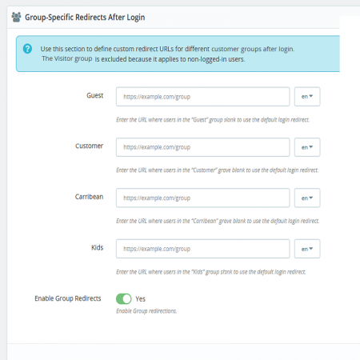This screenshot has height=360, width=360.
Task: Click the blue question mark info icon
Action: pos(27,49)
